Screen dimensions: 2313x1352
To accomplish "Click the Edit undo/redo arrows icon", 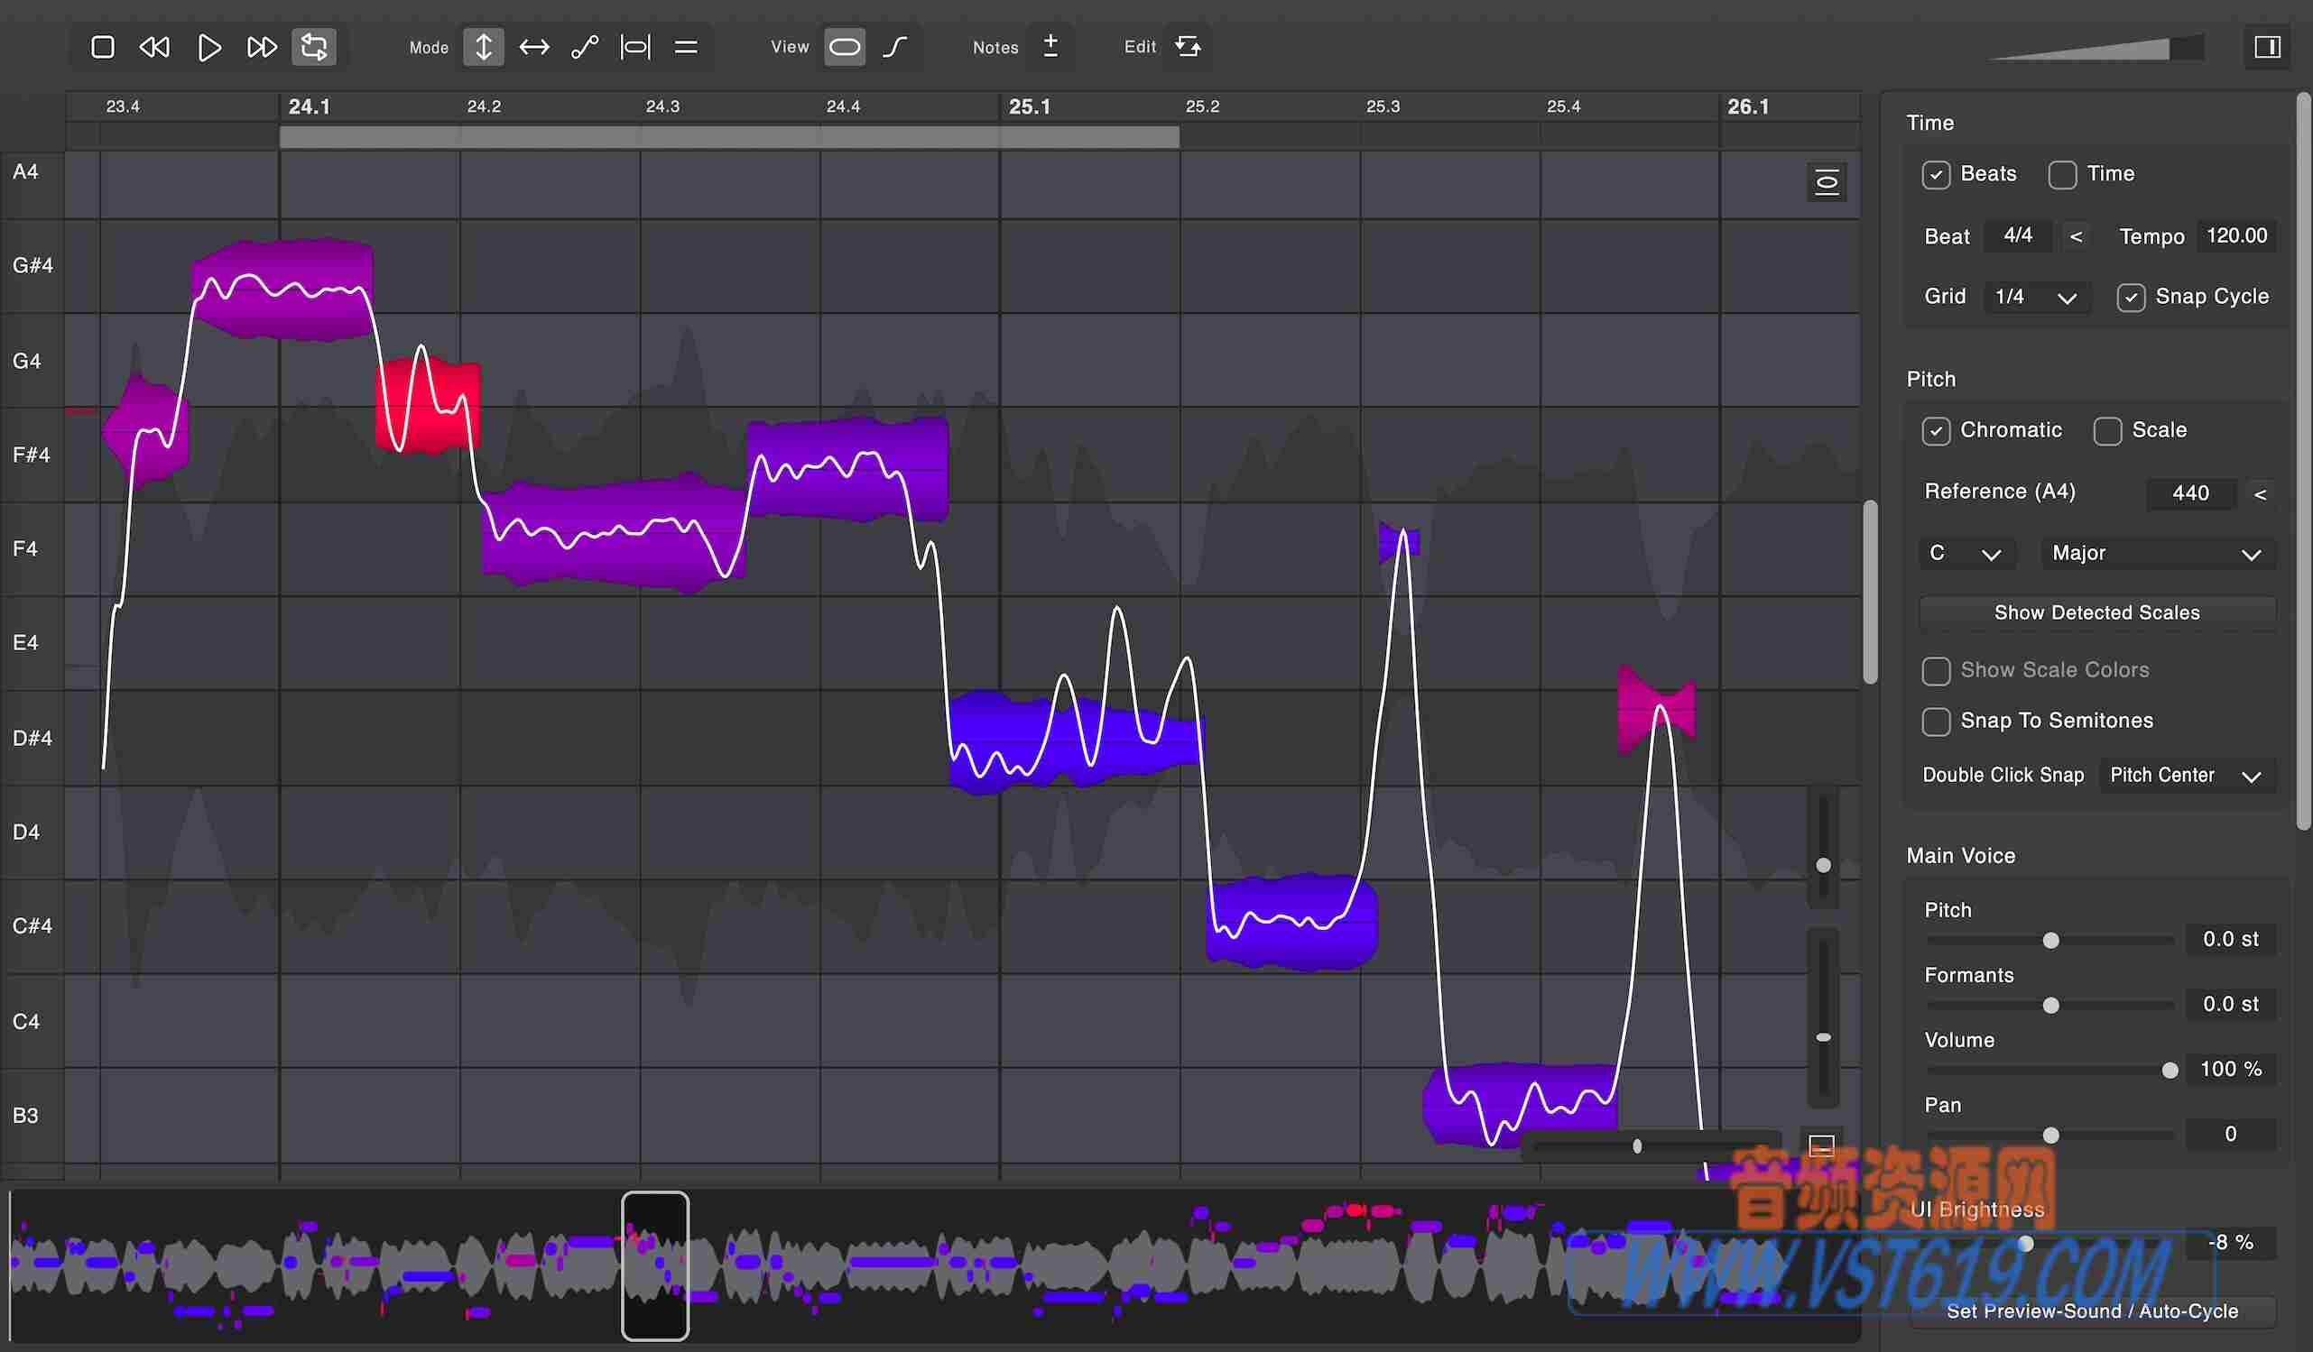I will [1188, 47].
